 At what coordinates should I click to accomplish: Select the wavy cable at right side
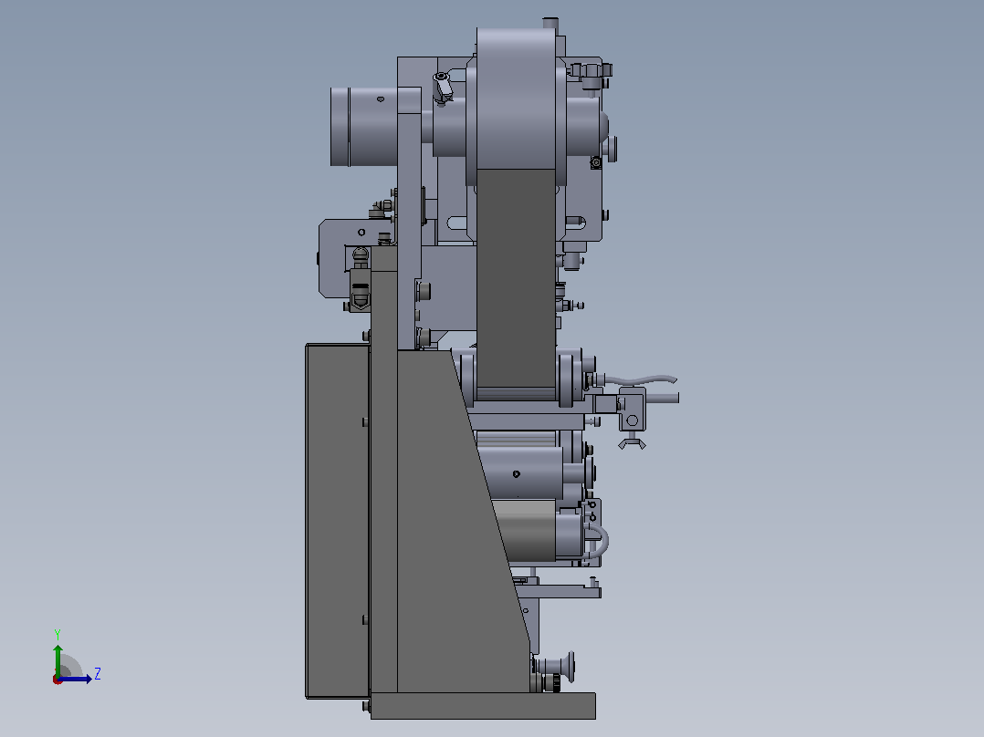tap(640, 380)
